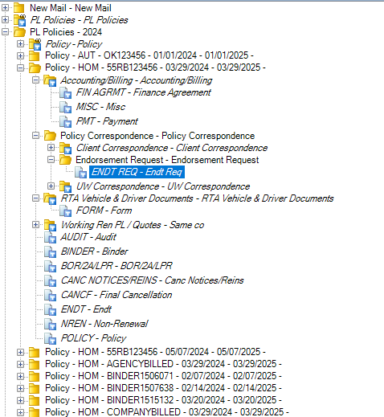Screen dimensions: 384x417
Task: Click the ENDT REQ document icon
Action: 80,172
